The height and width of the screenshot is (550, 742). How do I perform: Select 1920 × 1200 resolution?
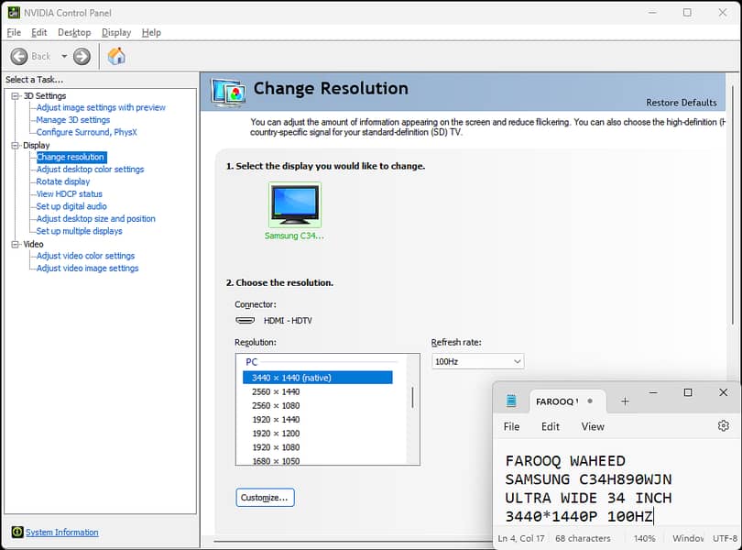[x=276, y=433]
